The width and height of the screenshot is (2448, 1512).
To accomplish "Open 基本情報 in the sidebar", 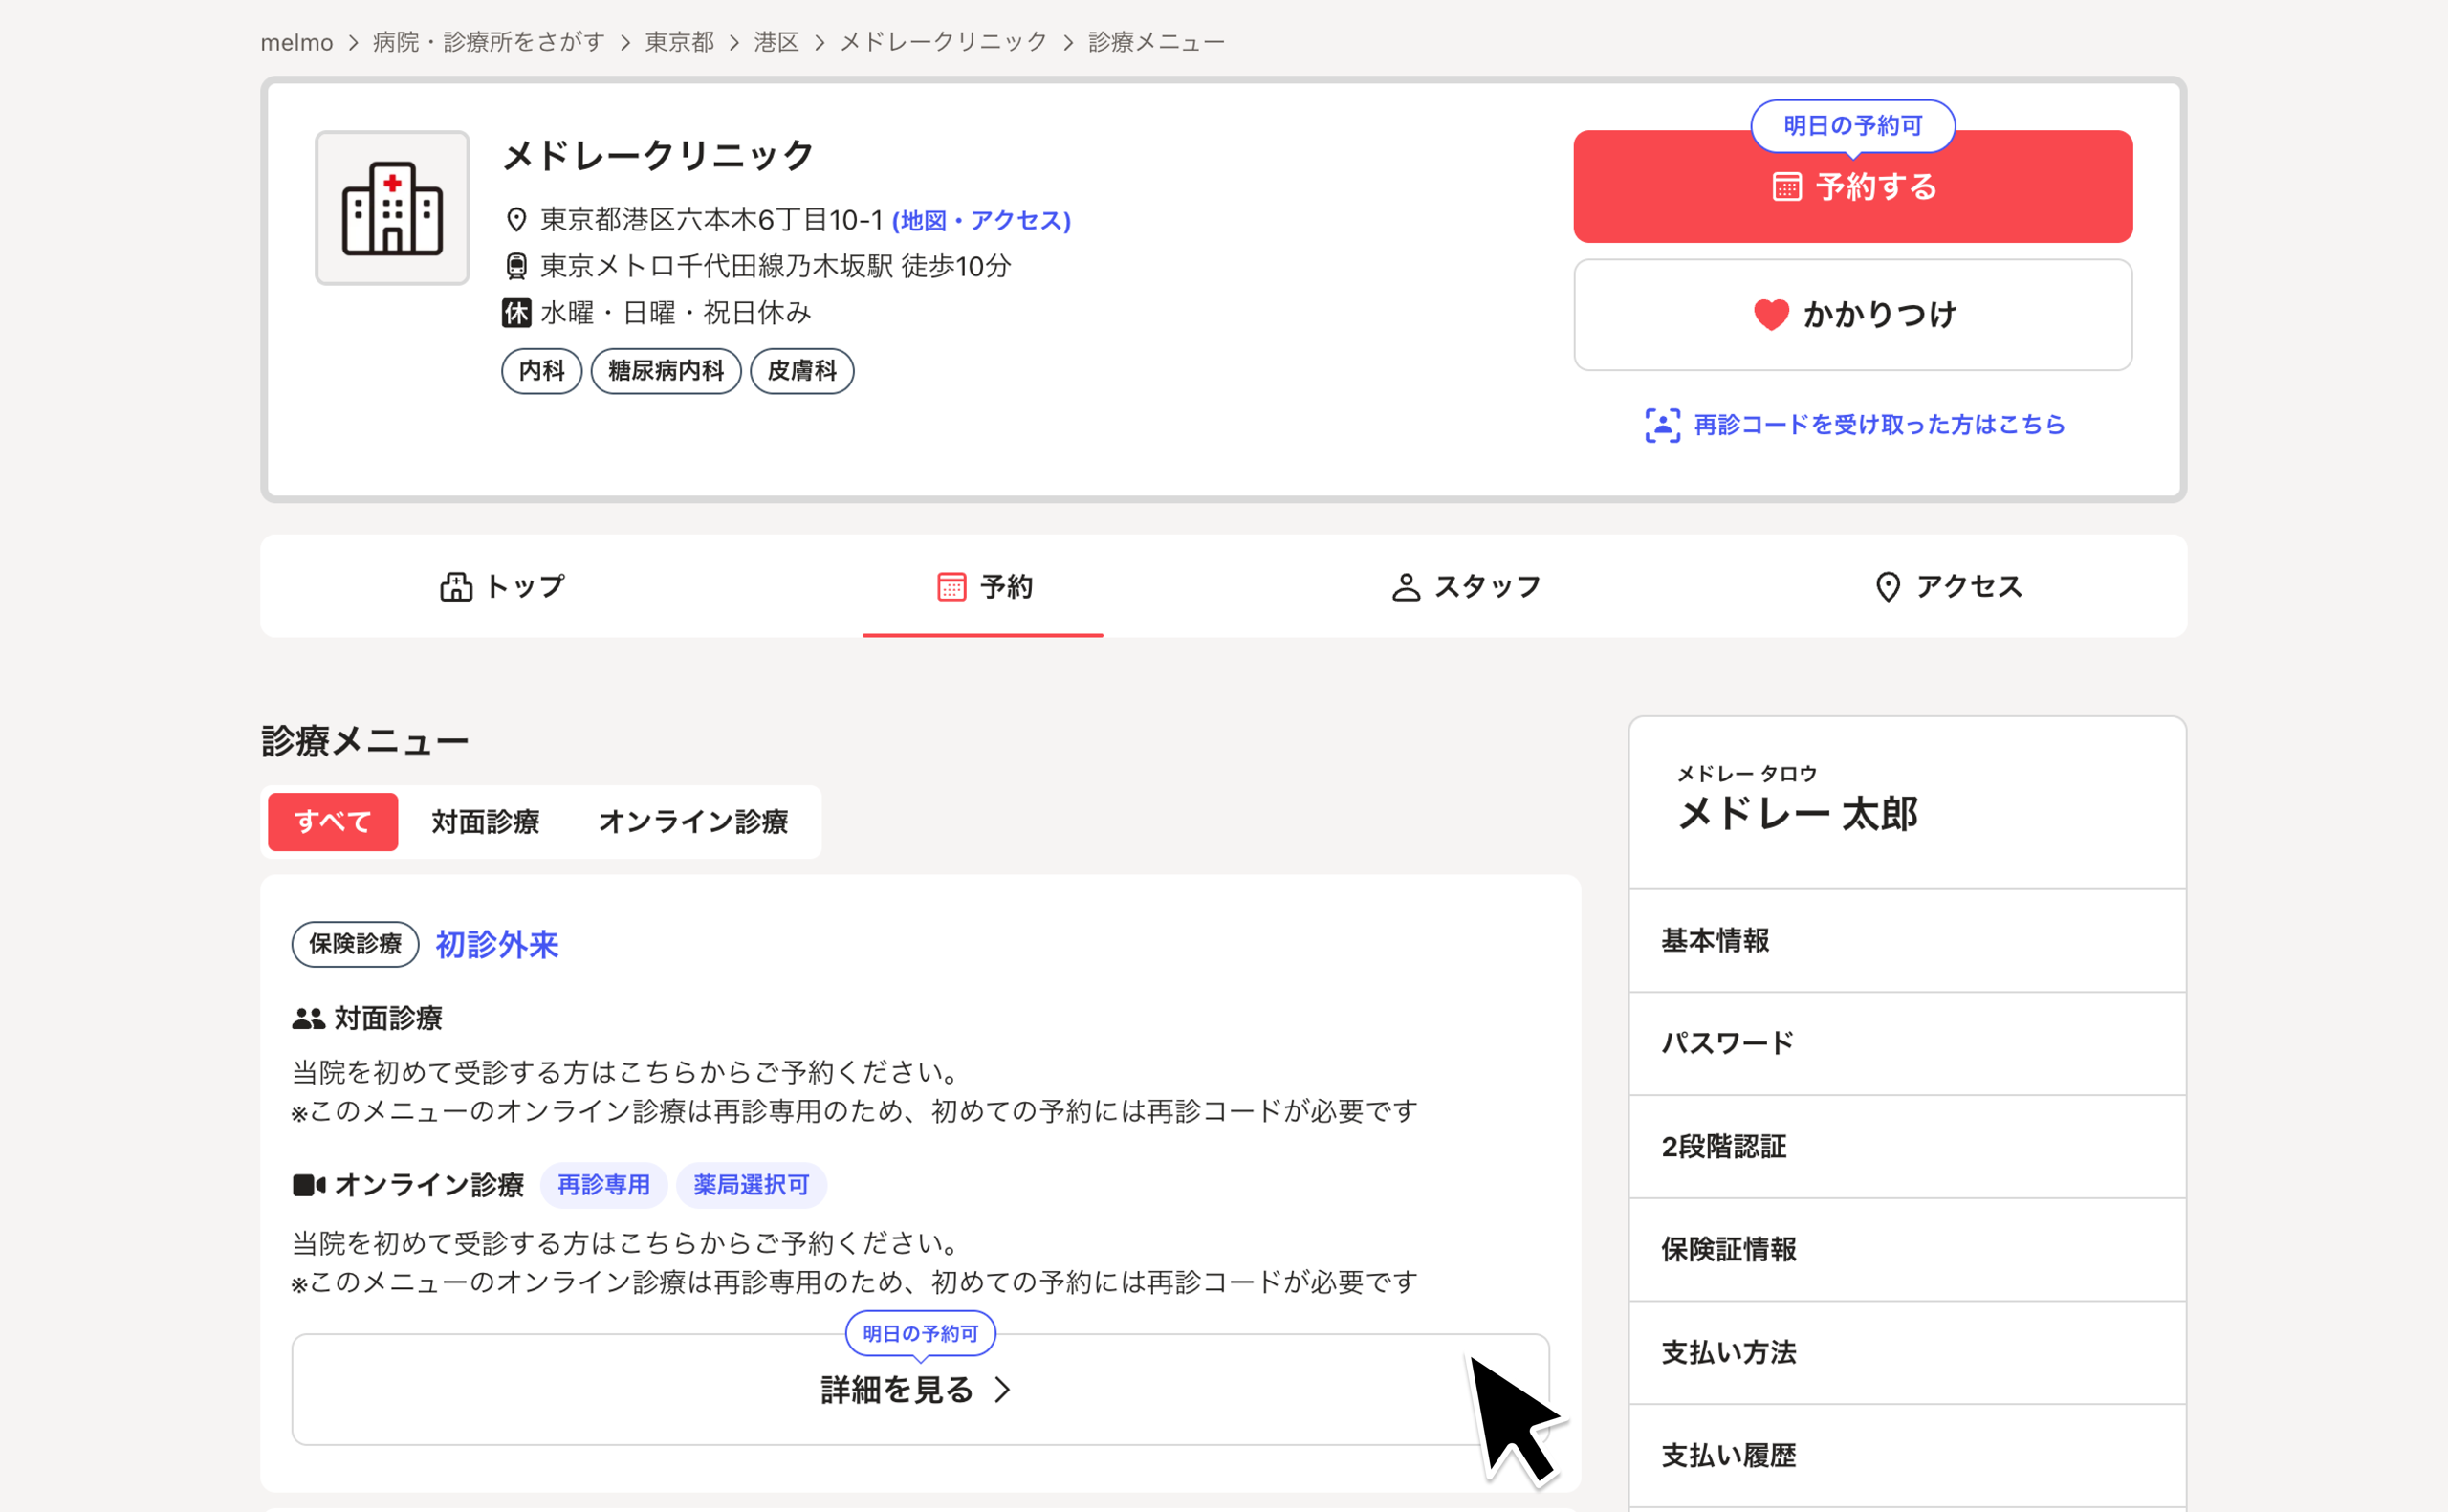I will point(1715,940).
